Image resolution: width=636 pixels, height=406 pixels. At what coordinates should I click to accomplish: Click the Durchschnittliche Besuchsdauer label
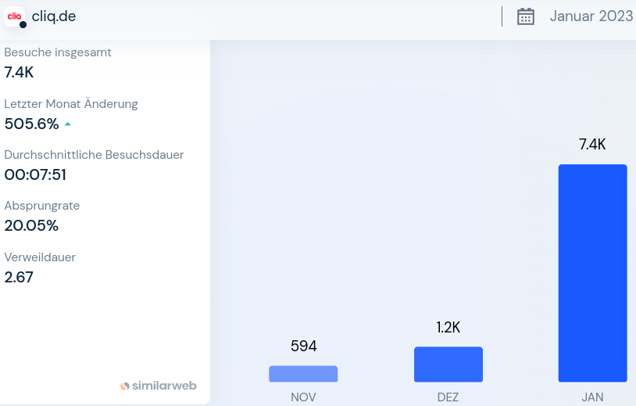tap(94, 154)
